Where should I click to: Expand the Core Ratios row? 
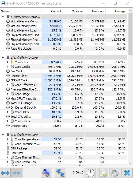coord(7,121)
